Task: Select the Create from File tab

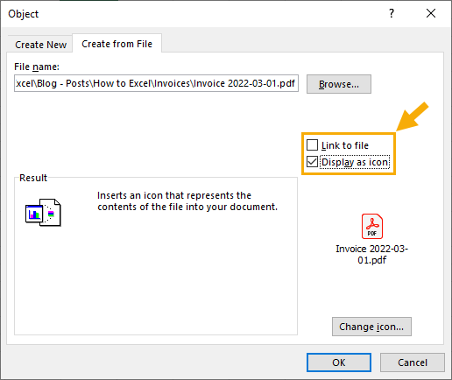Action: (117, 44)
